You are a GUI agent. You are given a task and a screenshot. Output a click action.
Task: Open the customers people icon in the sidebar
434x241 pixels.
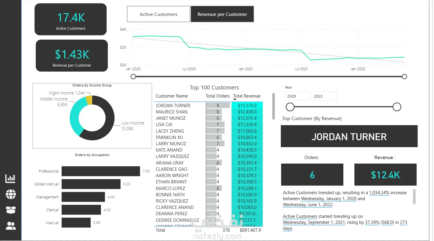(11, 226)
